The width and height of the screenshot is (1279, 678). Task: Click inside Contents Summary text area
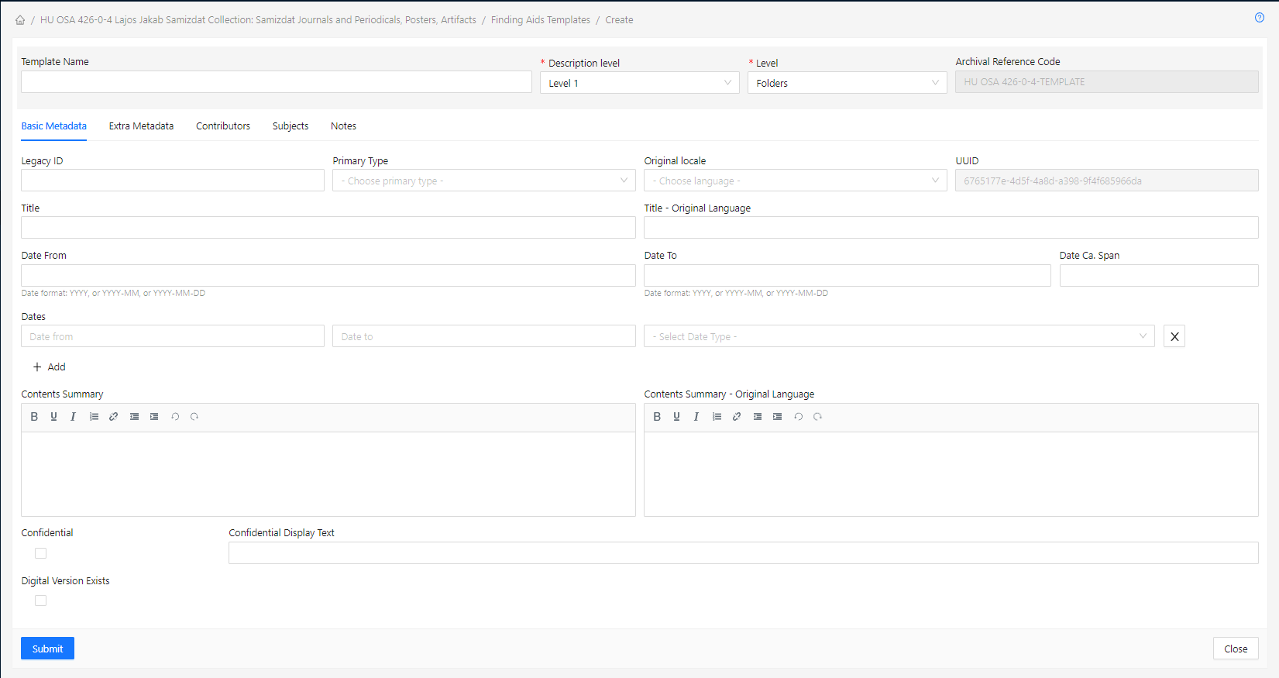click(328, 474)
